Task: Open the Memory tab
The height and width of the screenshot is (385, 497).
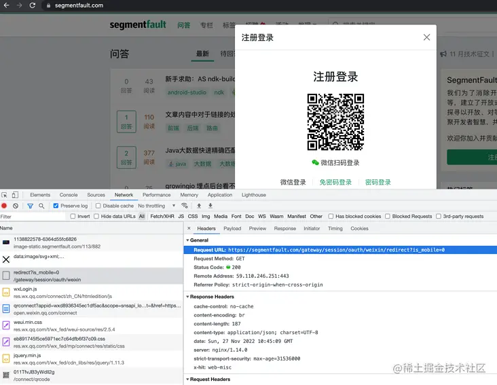Action: coord(189,195)
